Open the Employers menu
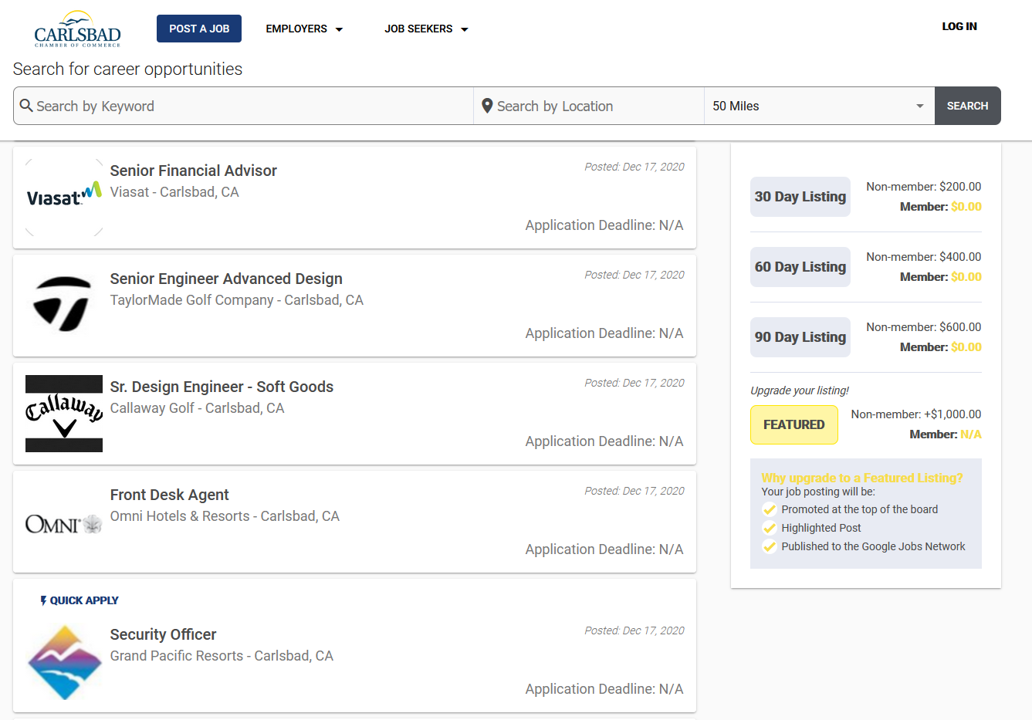Image resolution: width=1032 pixels, height=720 pixels. click(x=304, y=29)
